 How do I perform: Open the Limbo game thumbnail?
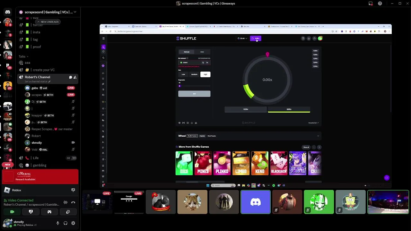pos(241,163)
